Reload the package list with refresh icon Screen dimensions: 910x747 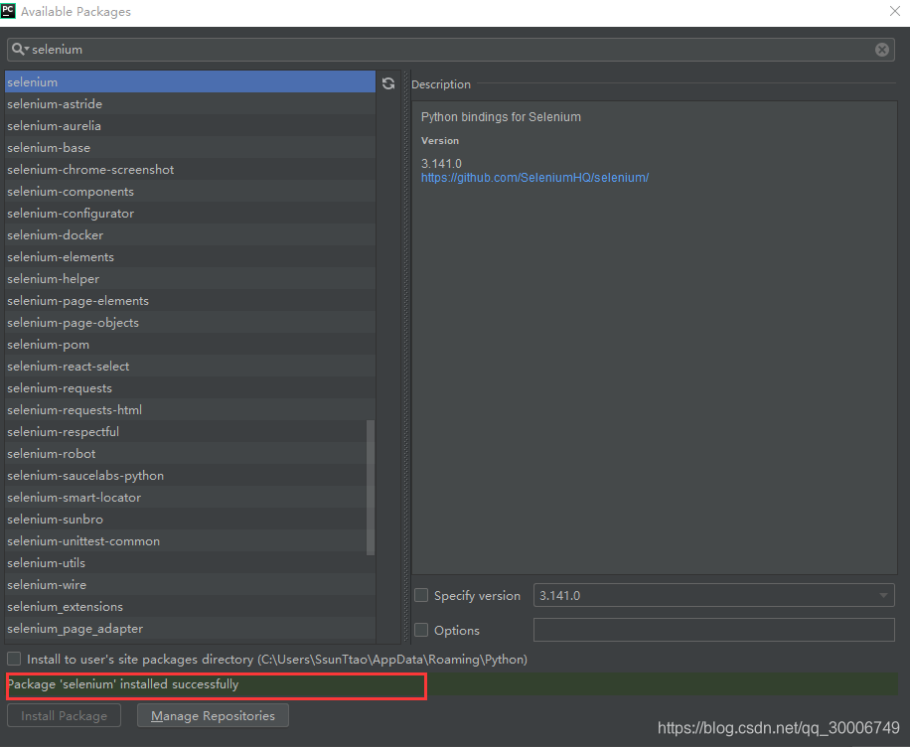coord(388,83)
